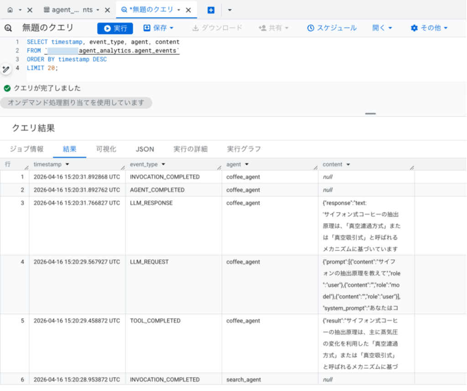Open スケジュール scheduling option
This screenshot has width=467, height=391.
(x=332, y=28)
